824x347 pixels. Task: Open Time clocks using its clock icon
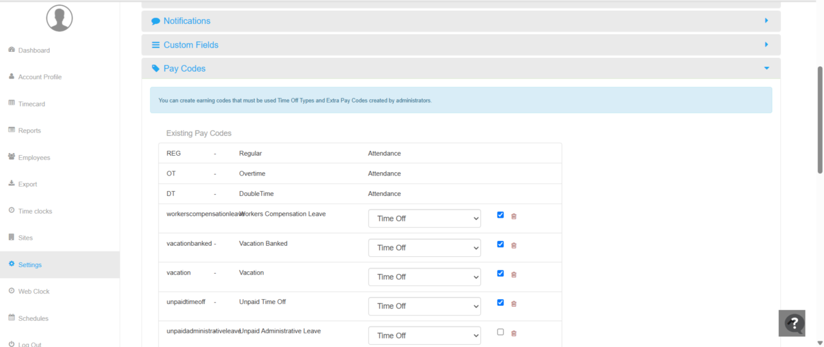[11, 210]
